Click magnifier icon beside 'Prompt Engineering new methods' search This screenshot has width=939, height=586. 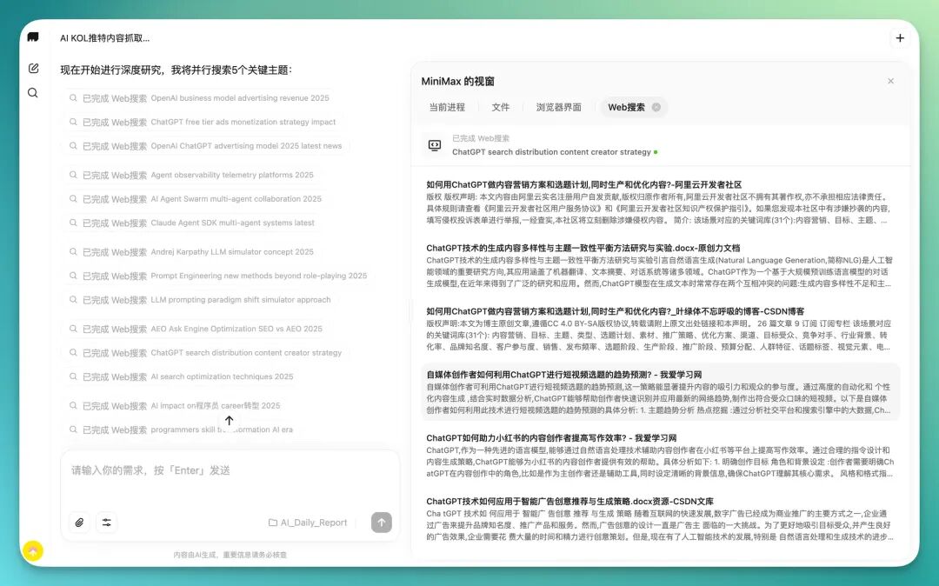pos(73,276)
